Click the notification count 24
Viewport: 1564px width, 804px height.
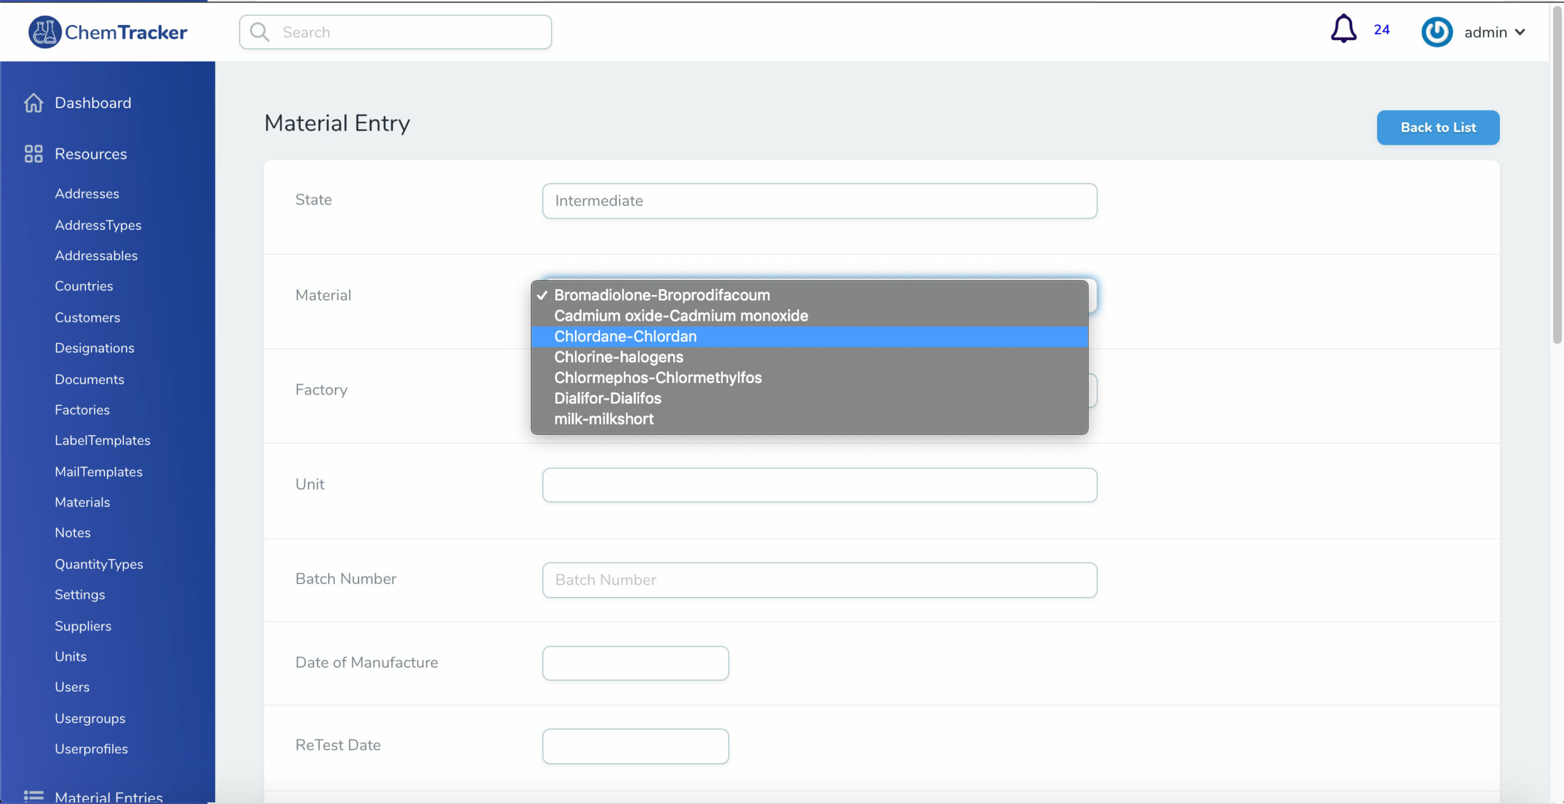tap(1381, 29)
